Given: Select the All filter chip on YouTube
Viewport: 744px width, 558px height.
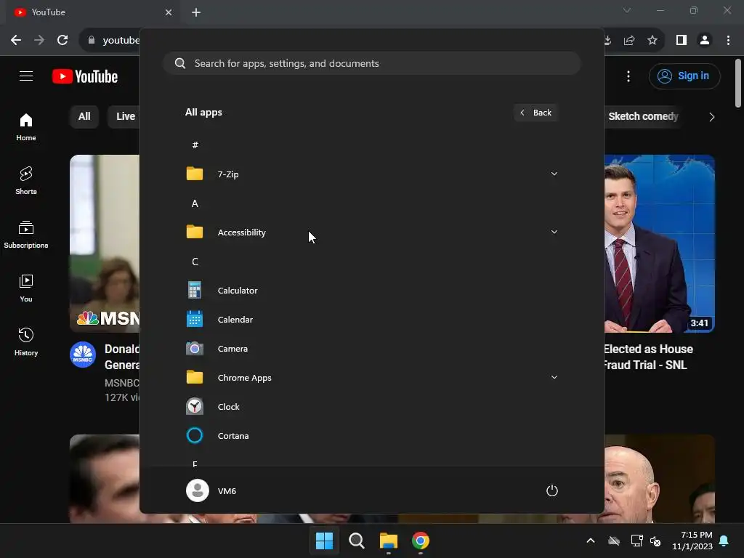Looking at the screenshot, I should [x=84, y=116].
